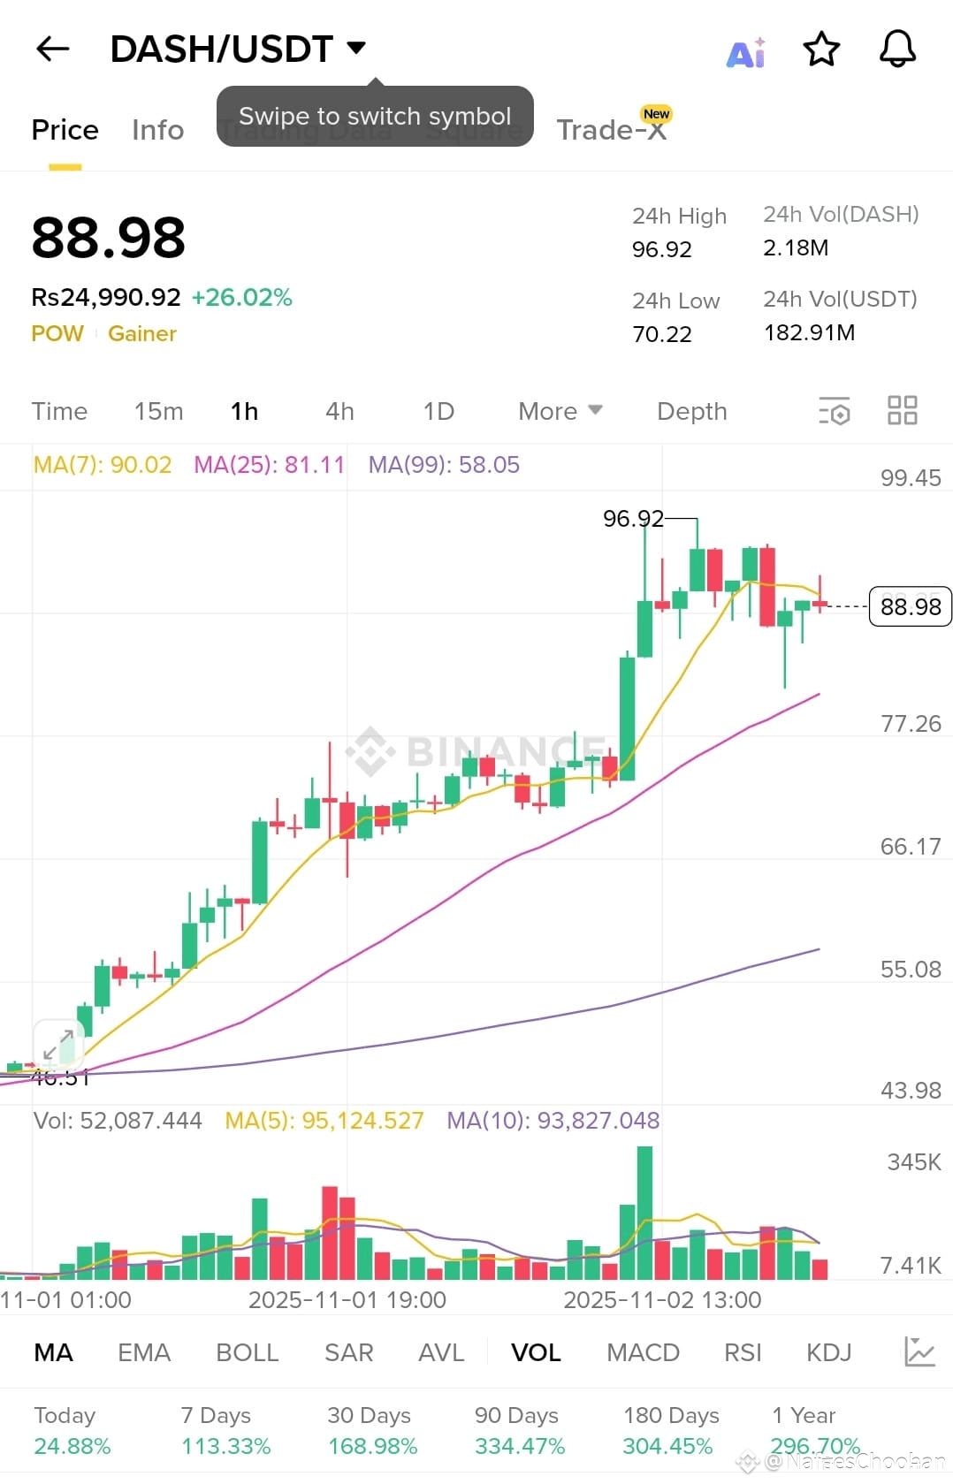
Task: Tap the 2025-11-02 13:00 time axis label
Action: coord(662,1300)
